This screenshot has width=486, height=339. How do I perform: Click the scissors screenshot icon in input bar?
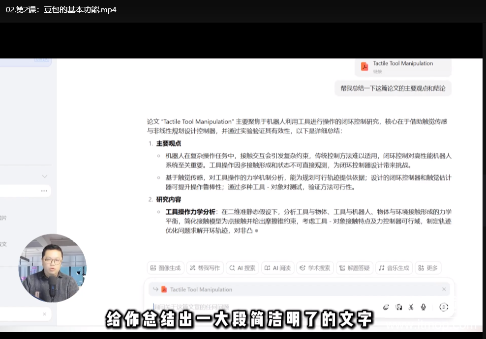(411, 307)
